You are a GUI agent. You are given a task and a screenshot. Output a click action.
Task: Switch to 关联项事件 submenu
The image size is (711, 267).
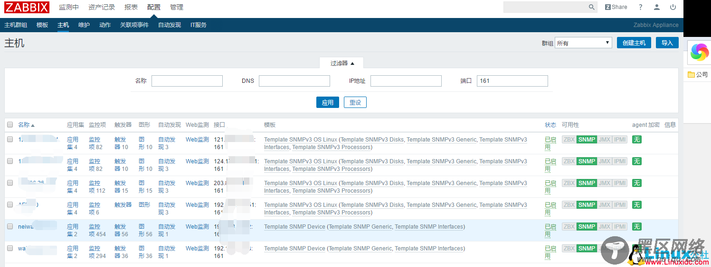[134, 25]
